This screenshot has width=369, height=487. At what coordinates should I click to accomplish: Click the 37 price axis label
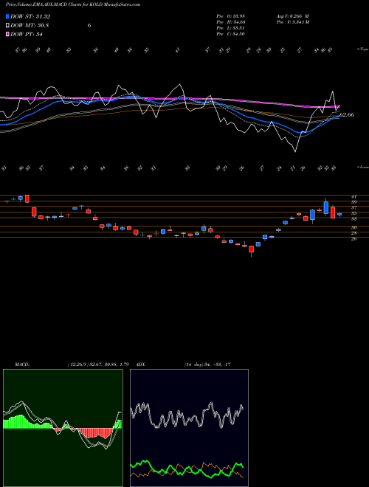[354, 208]
